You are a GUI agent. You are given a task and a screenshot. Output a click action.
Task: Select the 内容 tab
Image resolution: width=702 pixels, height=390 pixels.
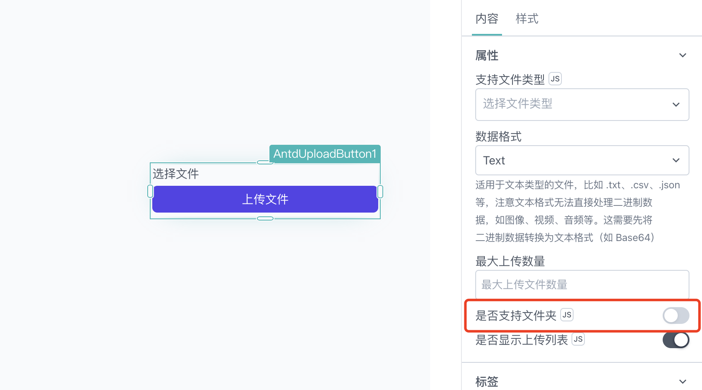click(x=487, y=19)
